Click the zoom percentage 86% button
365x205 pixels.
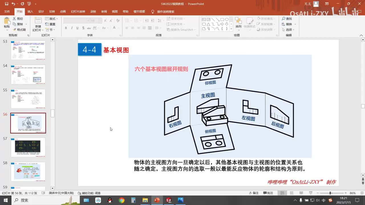[353, 193]
